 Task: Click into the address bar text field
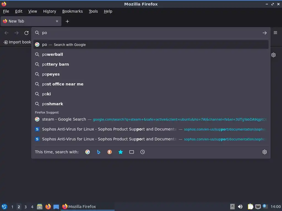pyautogui.click(x=151, y=33)
